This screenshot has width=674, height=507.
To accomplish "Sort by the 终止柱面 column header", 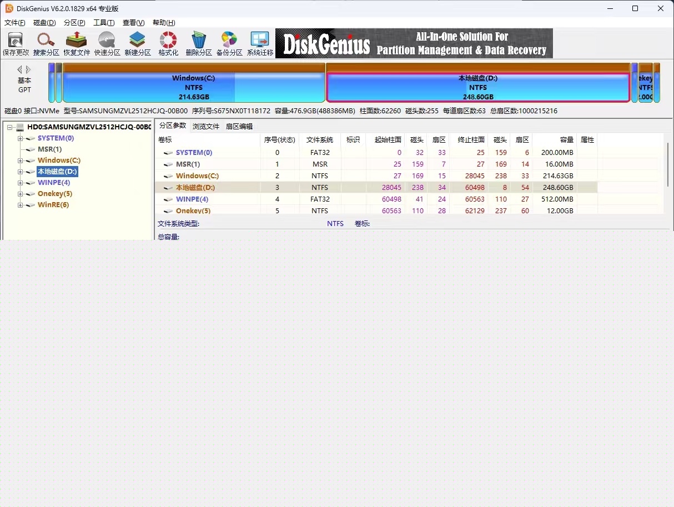I will 469,140.
